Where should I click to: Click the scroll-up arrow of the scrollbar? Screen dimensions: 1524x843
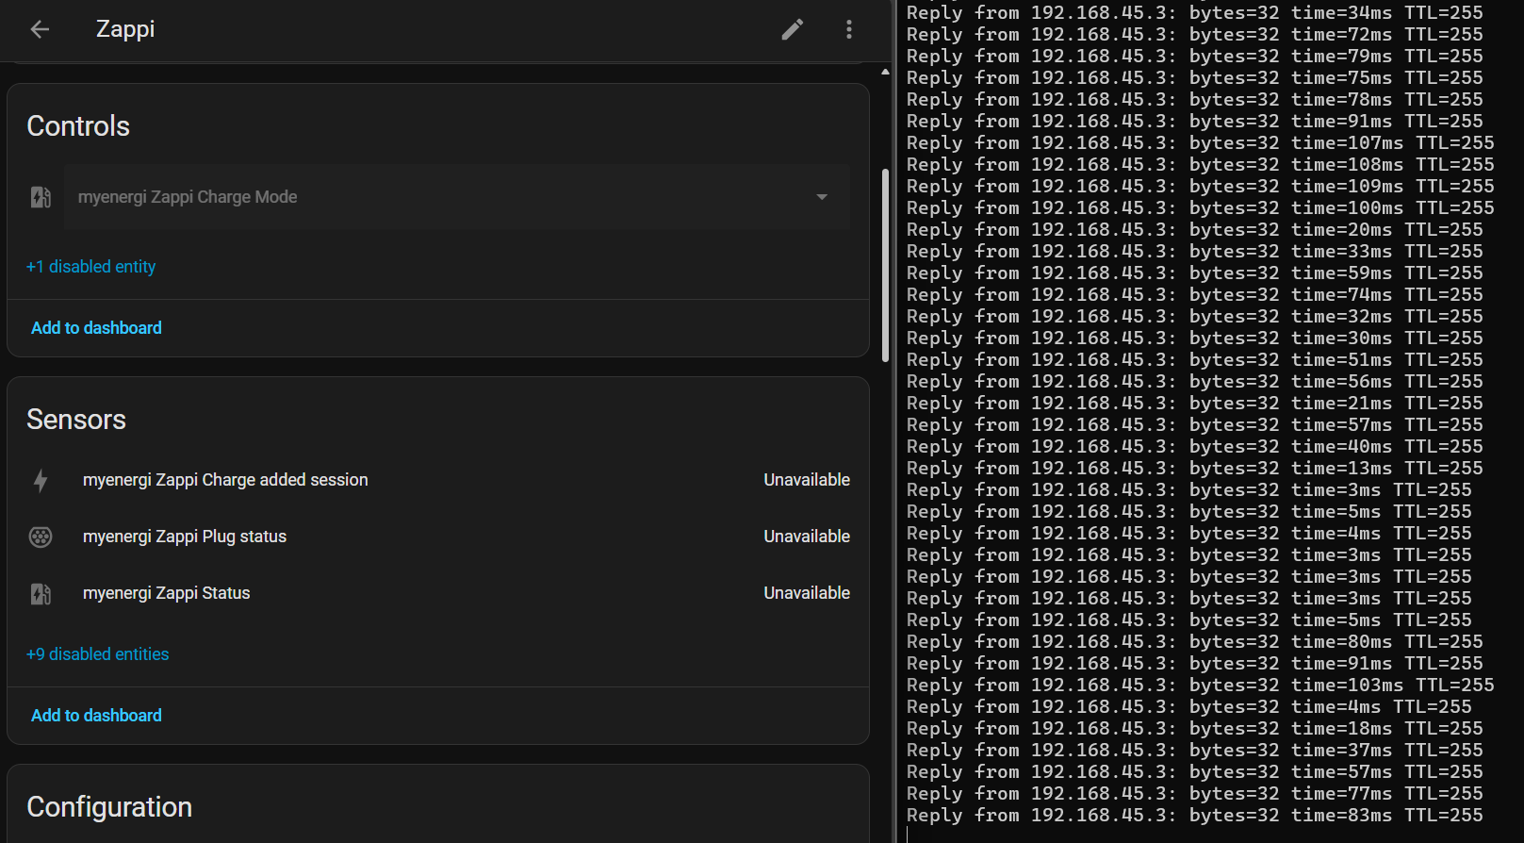coord(885,72)
